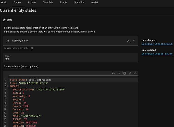This screenshot has width=174, height=127.
Task: Copy YAML attributes with clipboard icon
Action: click(124, 73)
